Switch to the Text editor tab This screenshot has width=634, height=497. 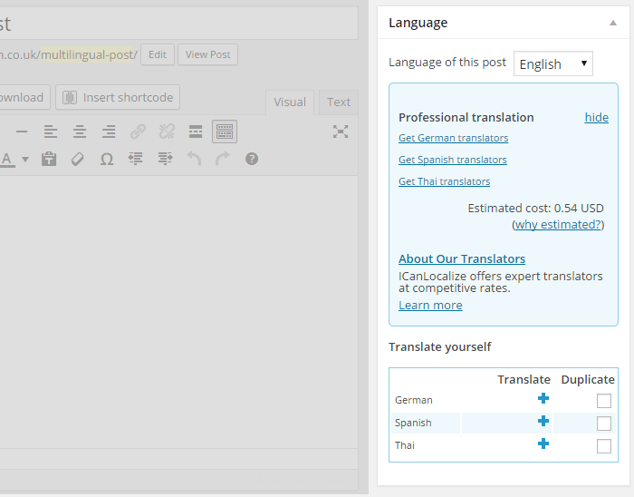339,102
